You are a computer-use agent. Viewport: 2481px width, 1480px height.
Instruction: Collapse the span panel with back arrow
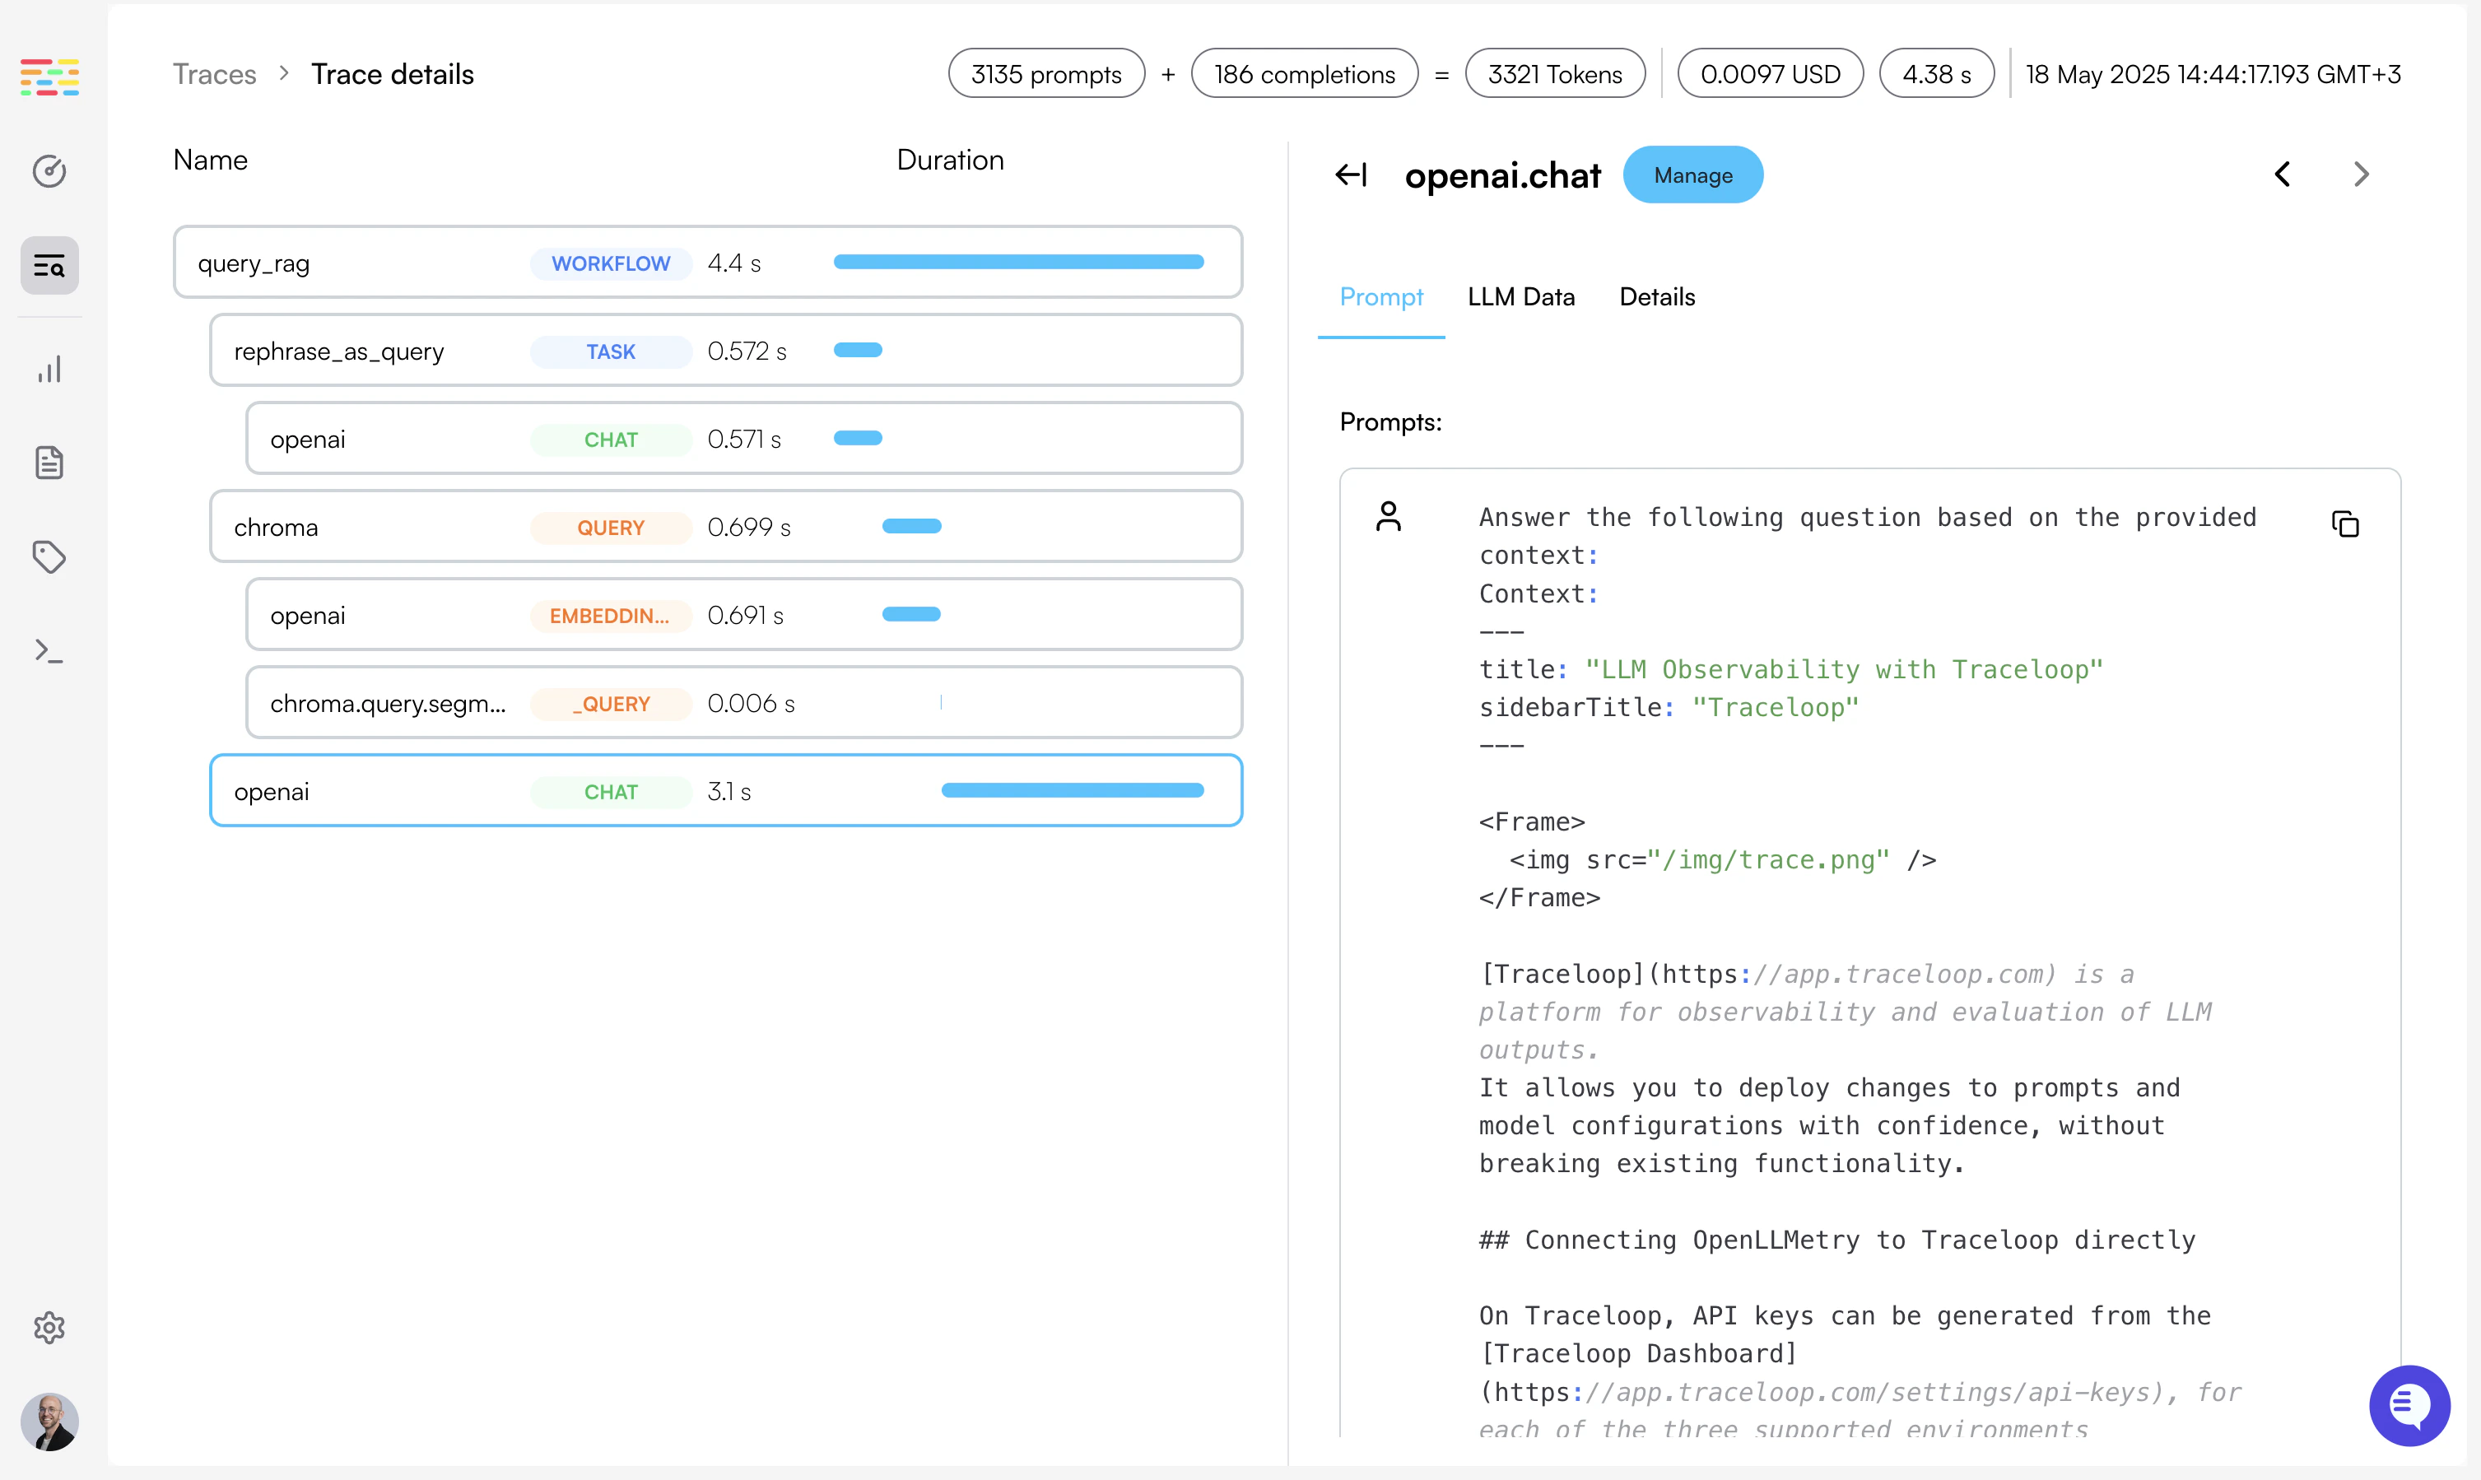click(x=1350, y=175)
